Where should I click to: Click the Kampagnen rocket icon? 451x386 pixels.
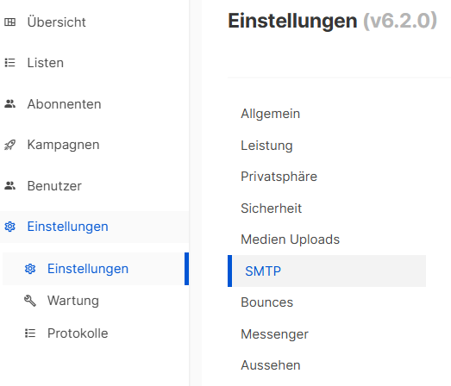[10, 145]
